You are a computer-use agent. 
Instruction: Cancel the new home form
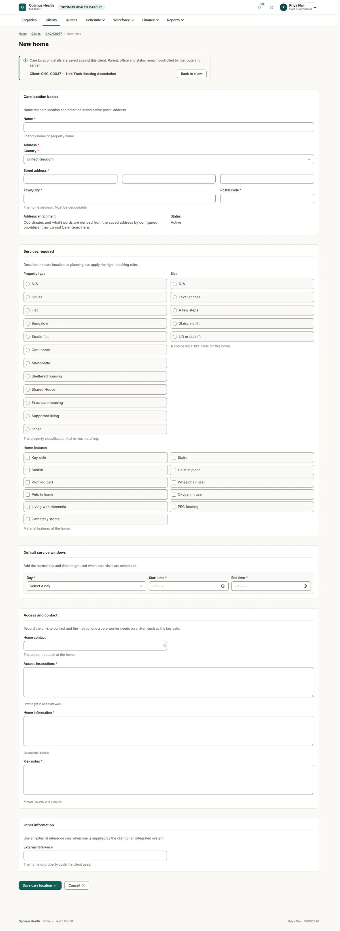click(x=77, y=885)
